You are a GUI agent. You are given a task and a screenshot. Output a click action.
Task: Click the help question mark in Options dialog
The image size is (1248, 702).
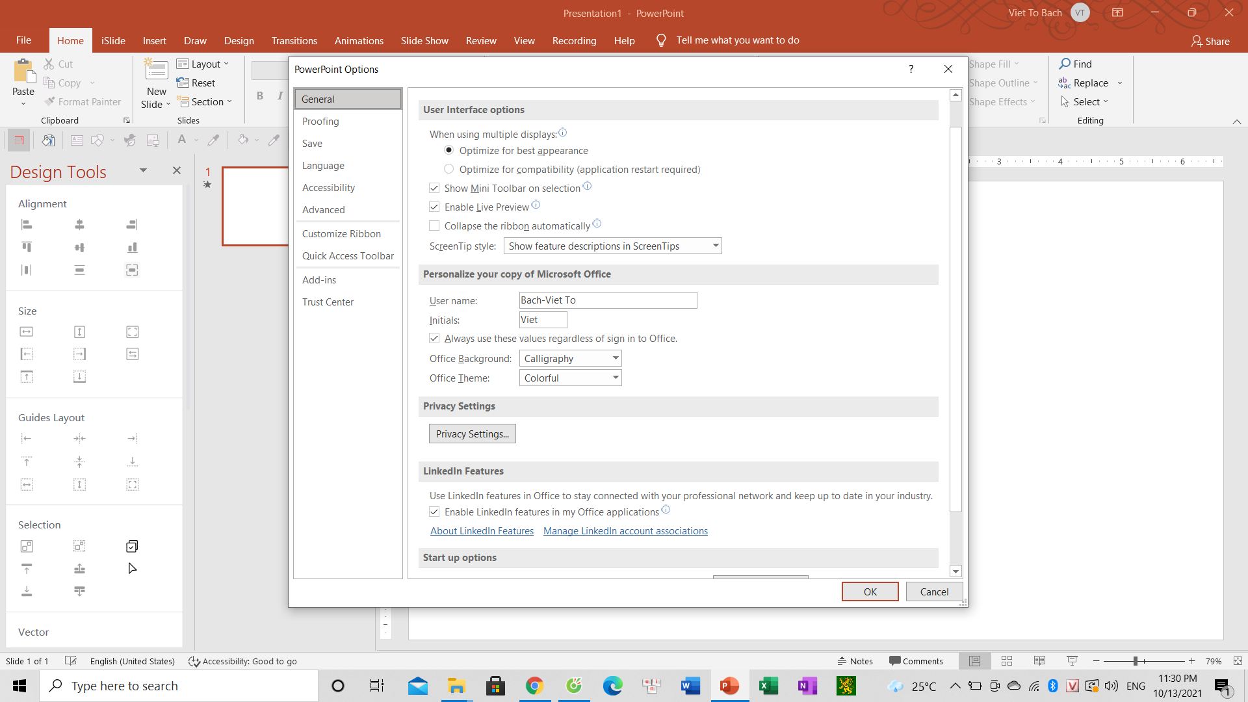pos(911,69)
